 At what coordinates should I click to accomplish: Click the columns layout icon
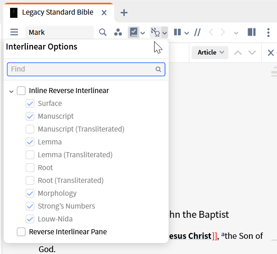pos(177,32)
